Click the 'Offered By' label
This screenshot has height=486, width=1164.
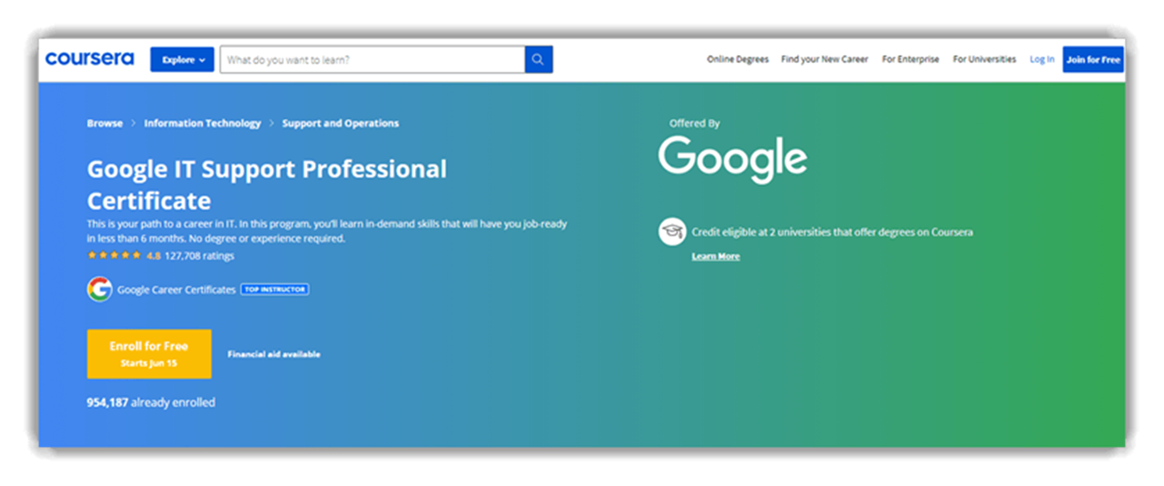tap(694, 123)
